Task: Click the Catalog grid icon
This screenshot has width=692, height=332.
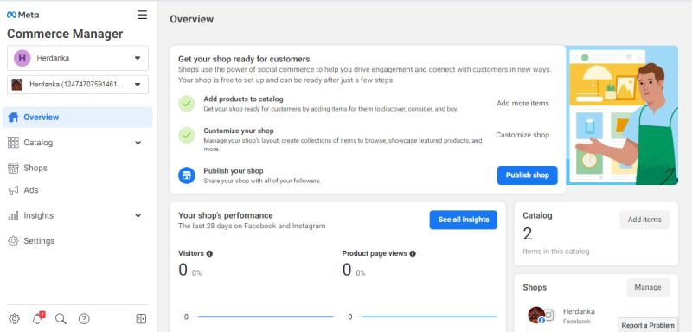Action: pos(13,143)
